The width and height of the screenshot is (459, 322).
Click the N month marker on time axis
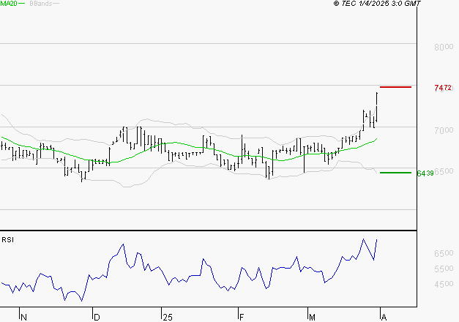tap(23, 317)
